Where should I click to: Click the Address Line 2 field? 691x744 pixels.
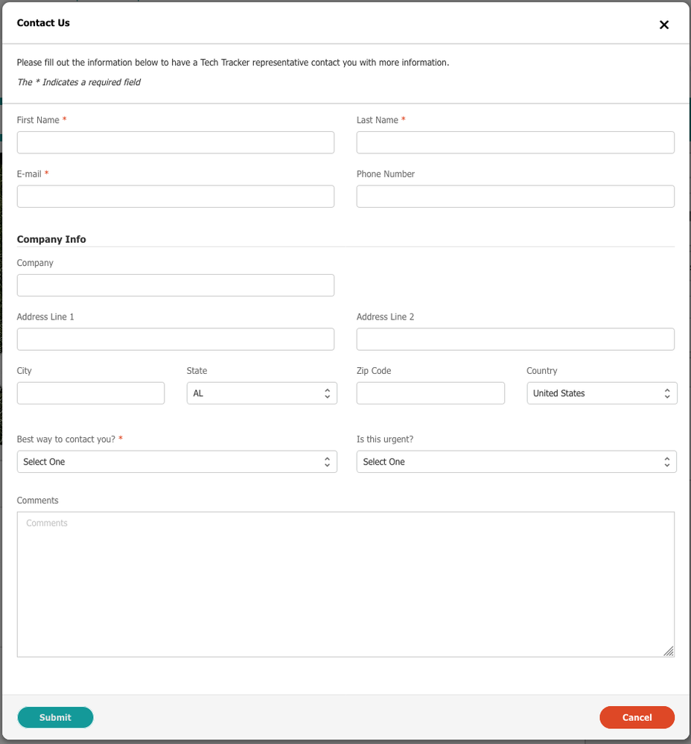pyautogui.click(x=515, y=340)
